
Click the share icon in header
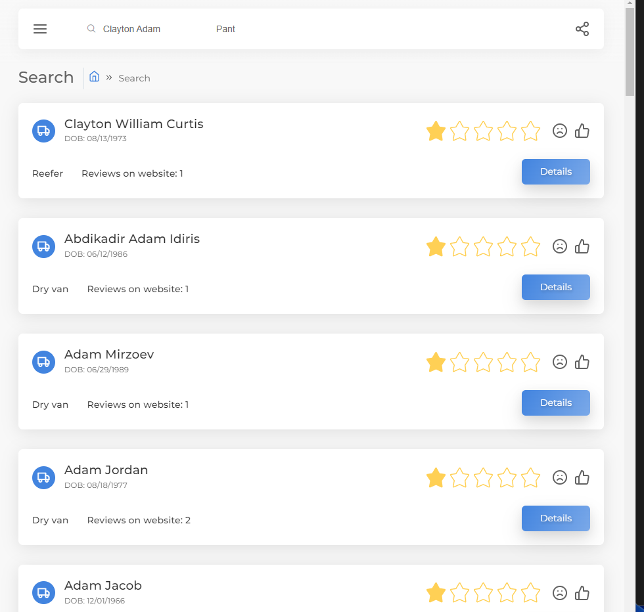582,29
